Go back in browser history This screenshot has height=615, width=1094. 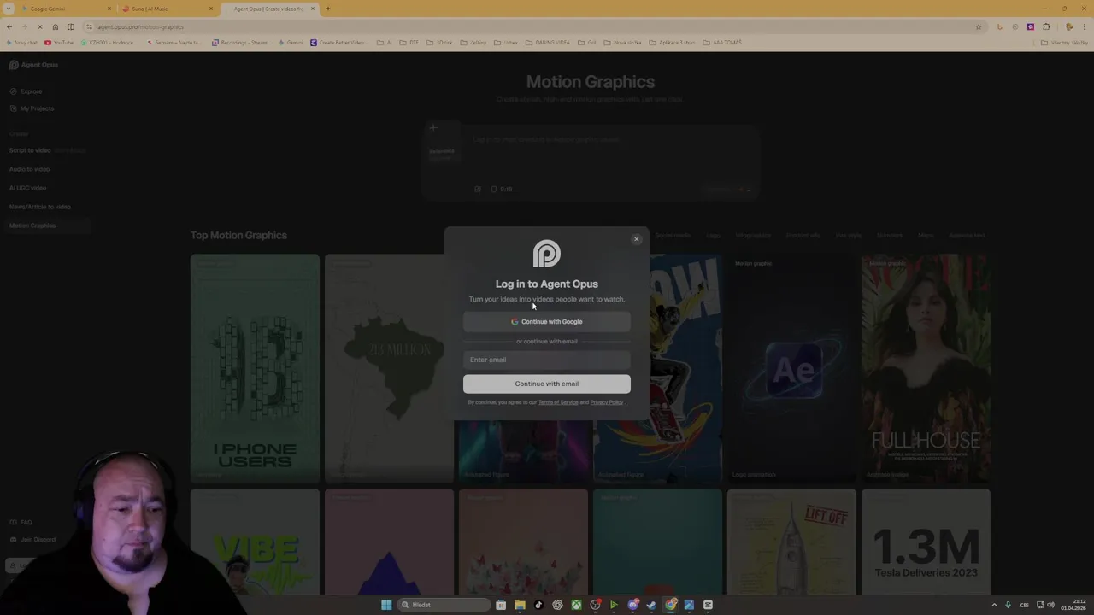pyautogui.click(x=9, y=26)
